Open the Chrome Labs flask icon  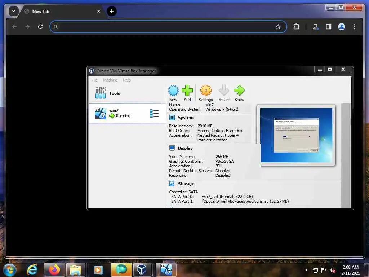pyautogui.click(x=316, y=27)
